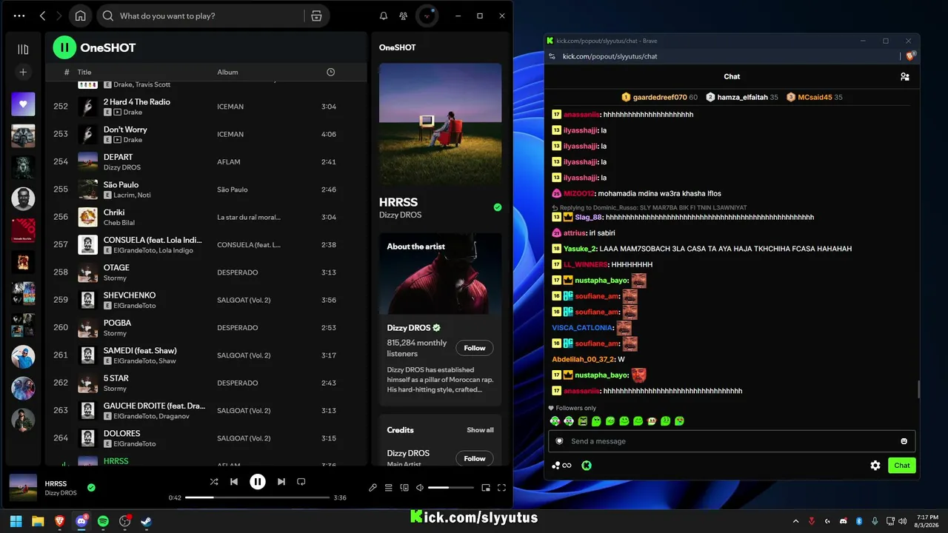The height and width of the screenshot is (533, 948).
Task: Open Discord from the taskbar
Action: point(81,521)
